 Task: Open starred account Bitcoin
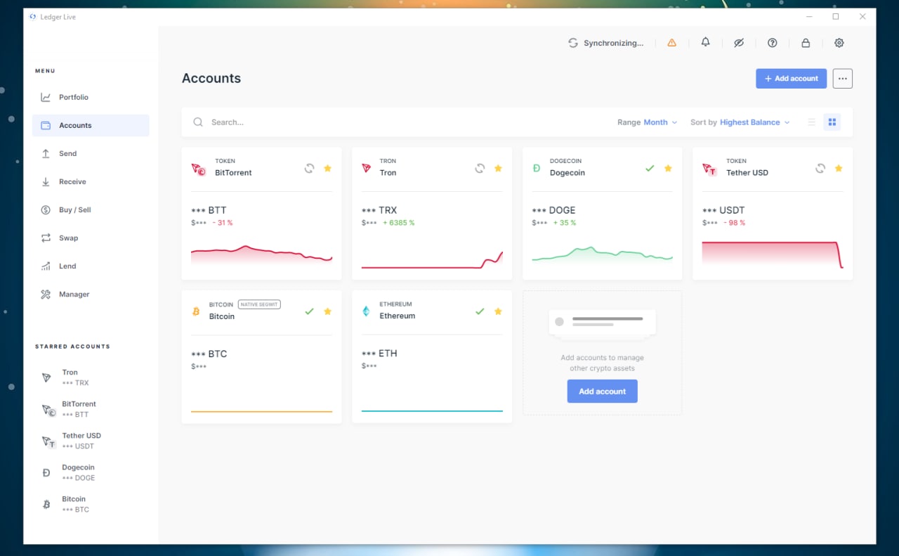click(91, 504)
